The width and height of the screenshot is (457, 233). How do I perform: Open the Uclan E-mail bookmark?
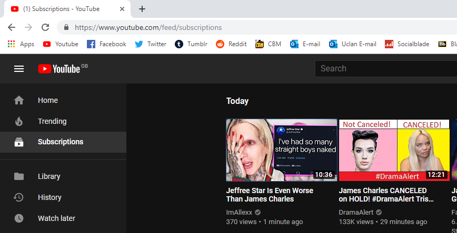click(x=353, y=44)
